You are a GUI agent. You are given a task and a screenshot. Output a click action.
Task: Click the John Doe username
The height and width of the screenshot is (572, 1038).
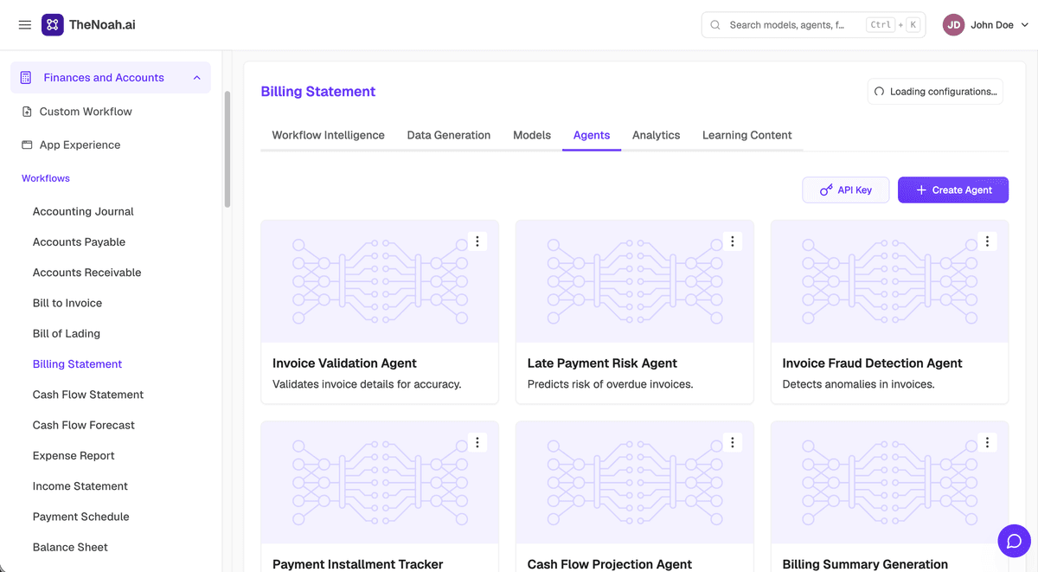click(992, 25)
